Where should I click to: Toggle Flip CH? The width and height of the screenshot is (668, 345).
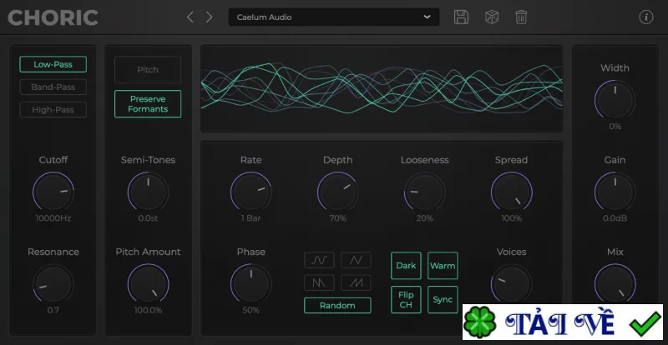[x=406, y=299]
